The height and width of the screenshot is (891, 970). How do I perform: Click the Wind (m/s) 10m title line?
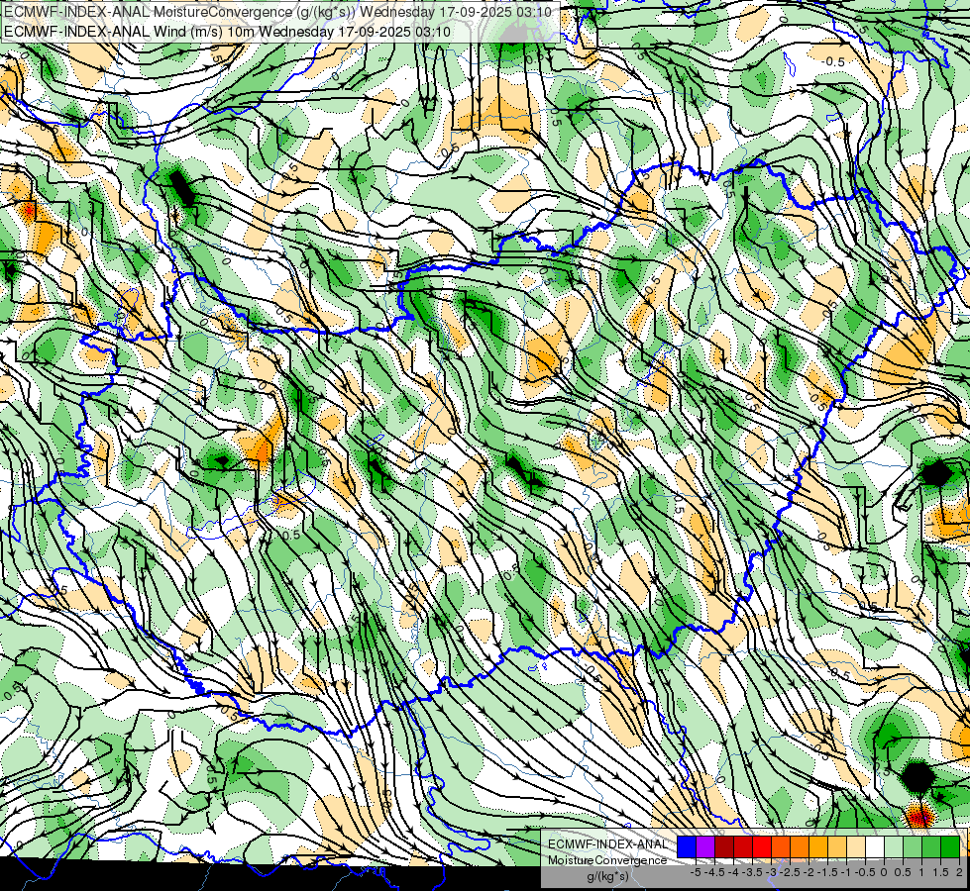[x=227, y=32]
